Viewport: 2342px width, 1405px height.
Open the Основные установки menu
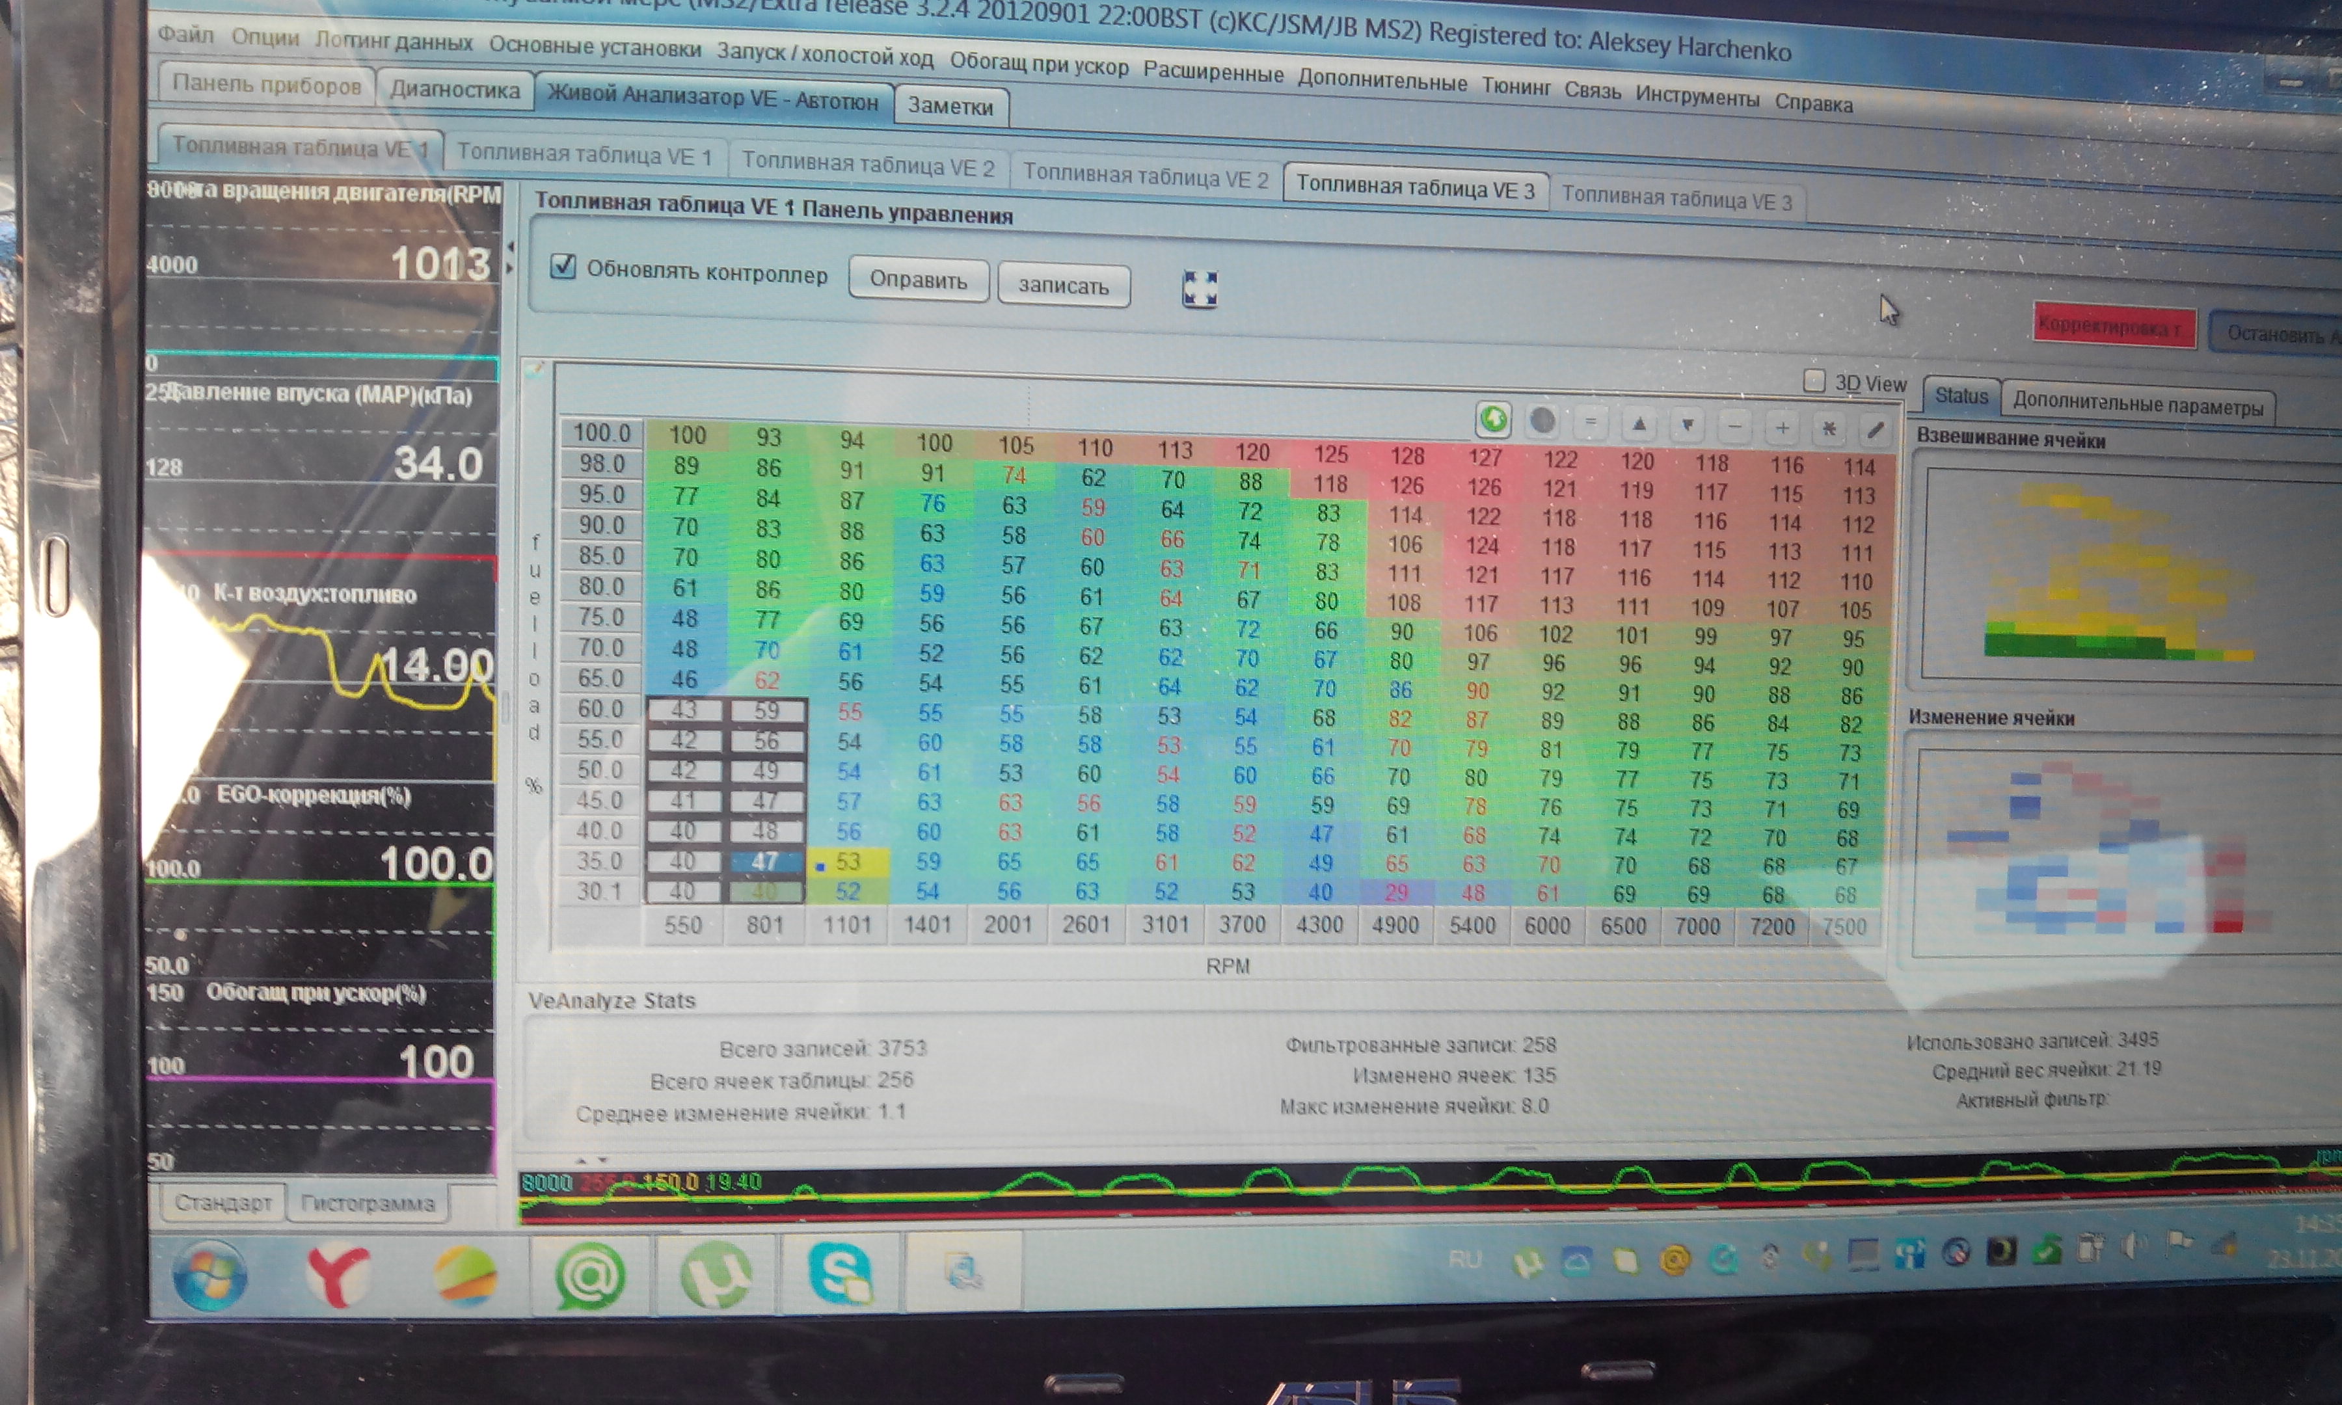pyautogui.click(x=595, y=46)
